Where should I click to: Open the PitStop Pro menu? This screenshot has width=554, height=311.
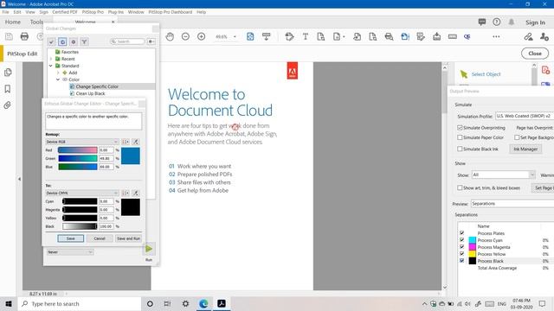pyautogui.click(x=93, y=12)
